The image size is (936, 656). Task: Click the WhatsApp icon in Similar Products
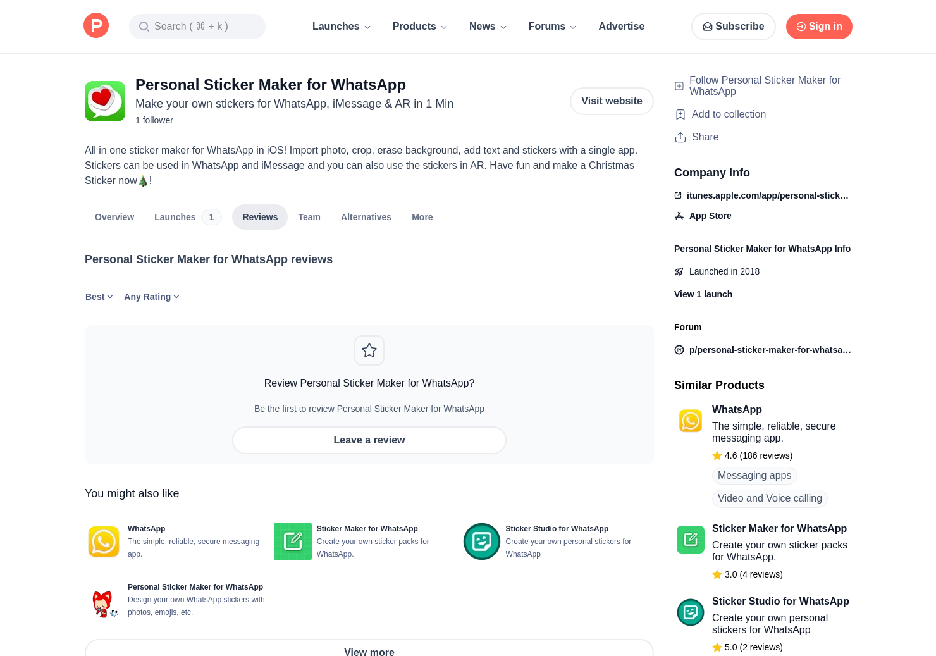click(x=691, y=421)
